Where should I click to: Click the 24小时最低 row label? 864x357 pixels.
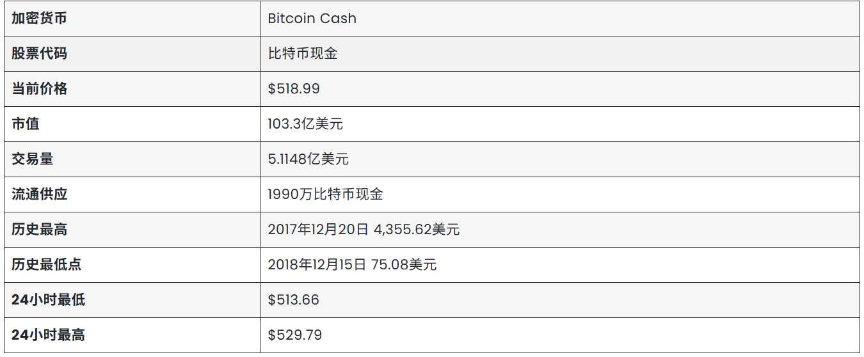pyautogui.click(x=48, y=300)
